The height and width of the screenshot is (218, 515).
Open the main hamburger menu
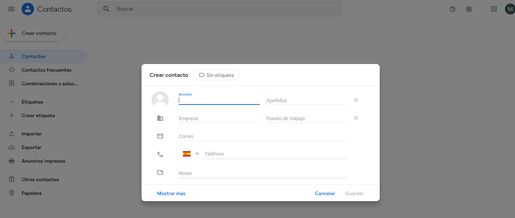tap(11, 9)
